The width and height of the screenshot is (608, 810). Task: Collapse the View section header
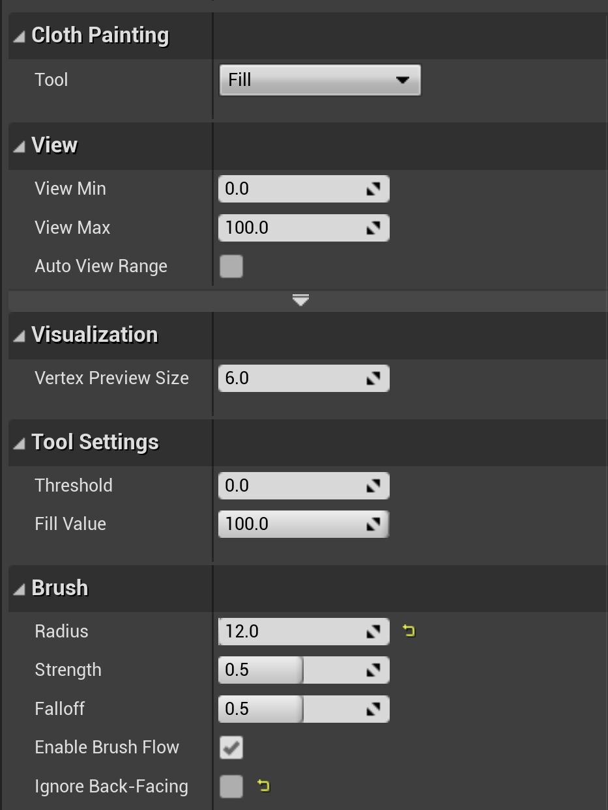coord(20,147)
